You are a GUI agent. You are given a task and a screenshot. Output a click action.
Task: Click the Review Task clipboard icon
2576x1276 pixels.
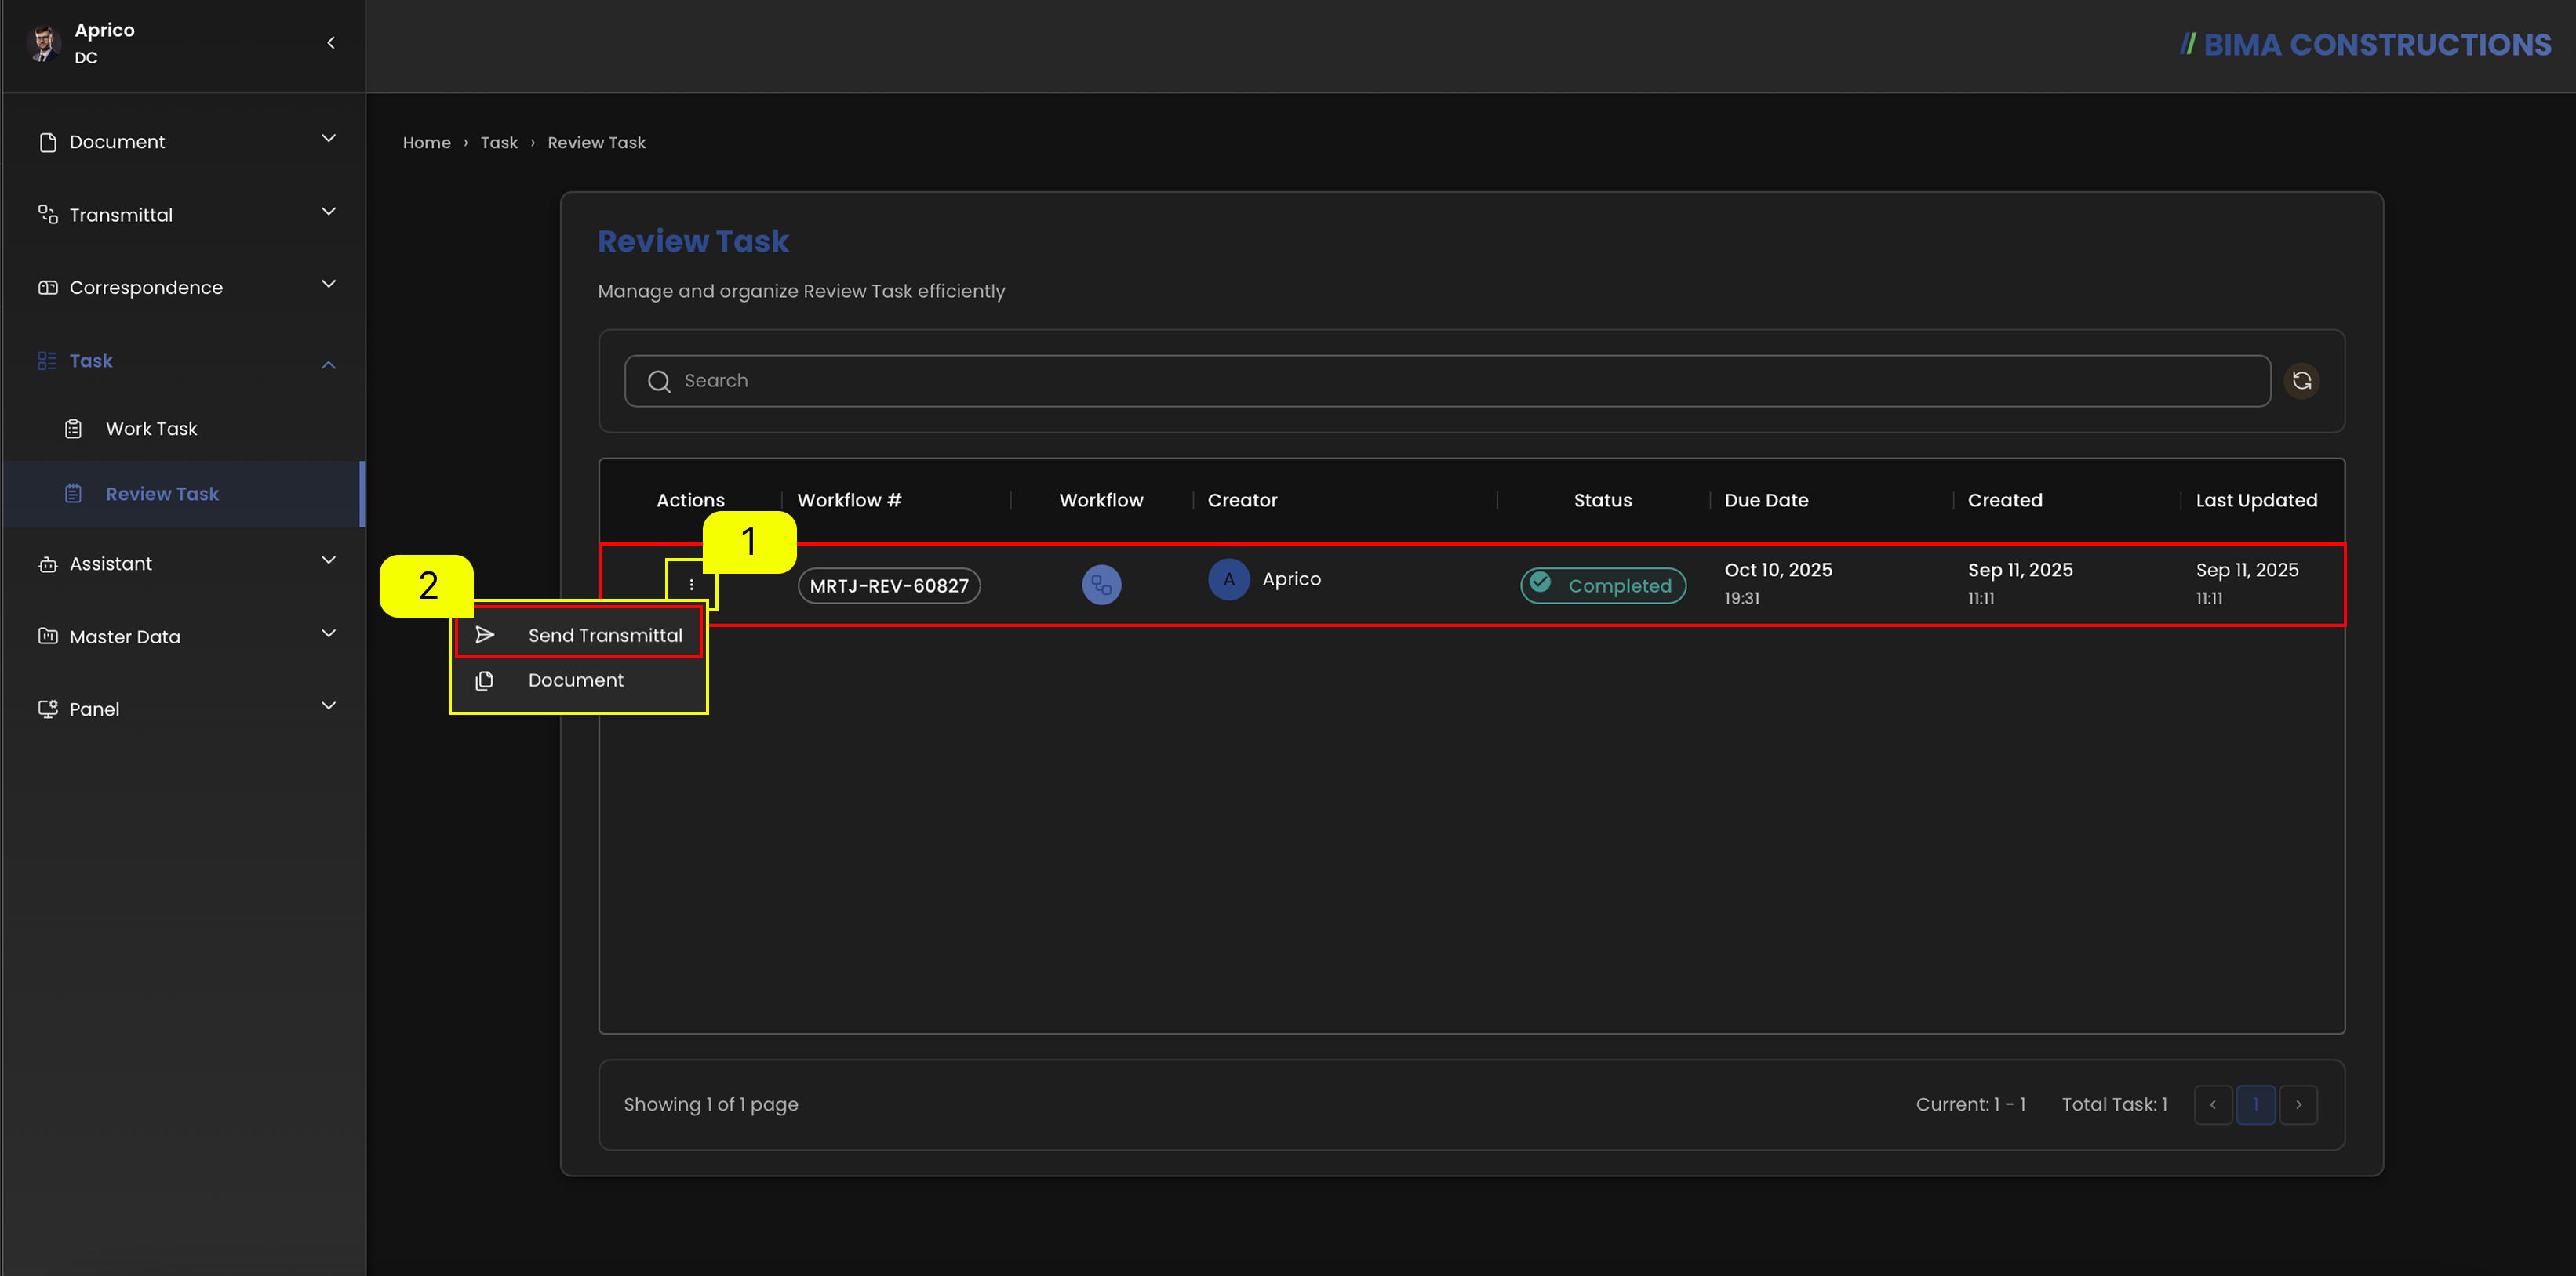[x=73, y=494]
